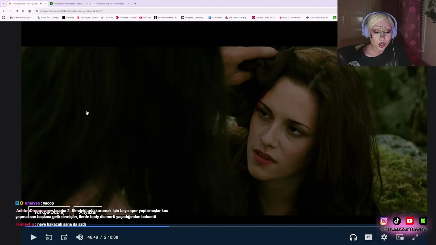Viewport: 436px width, 245px height.
Task: Reload the current page
Action: [16, 11]
